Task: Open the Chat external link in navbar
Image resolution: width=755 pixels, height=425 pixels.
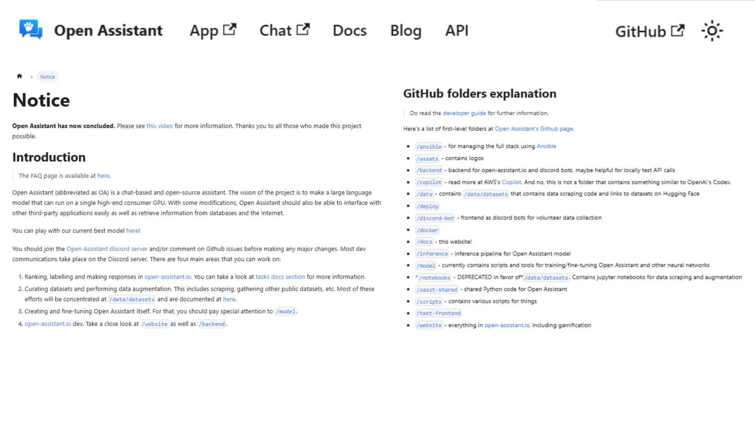Action: tap(285, 31)
